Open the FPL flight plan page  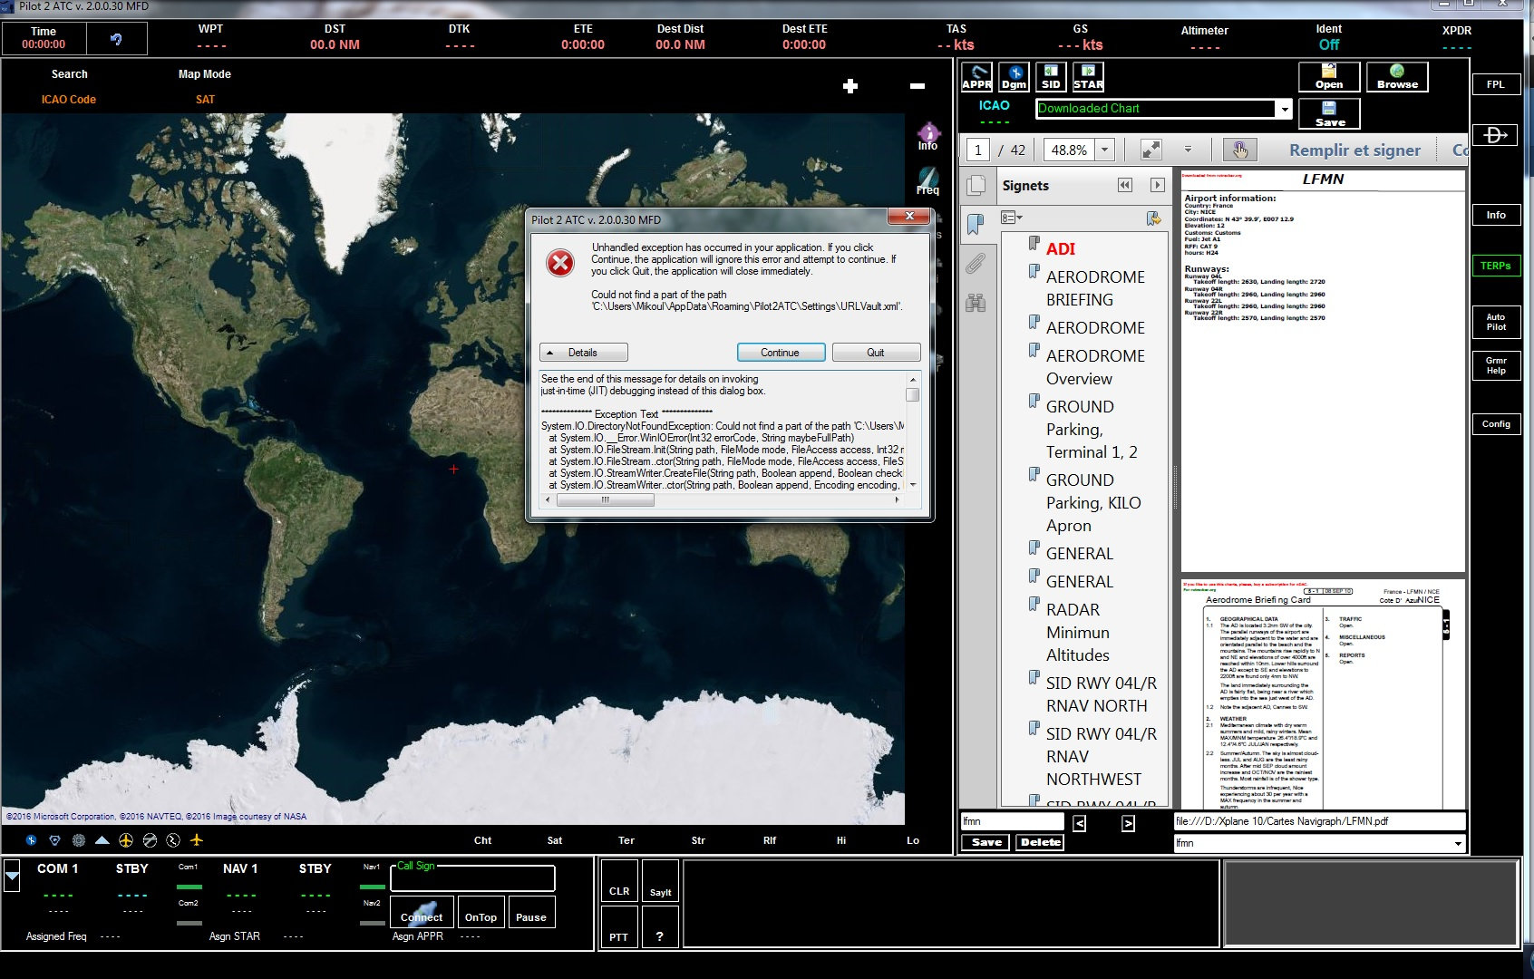[x=1496, y=84]
